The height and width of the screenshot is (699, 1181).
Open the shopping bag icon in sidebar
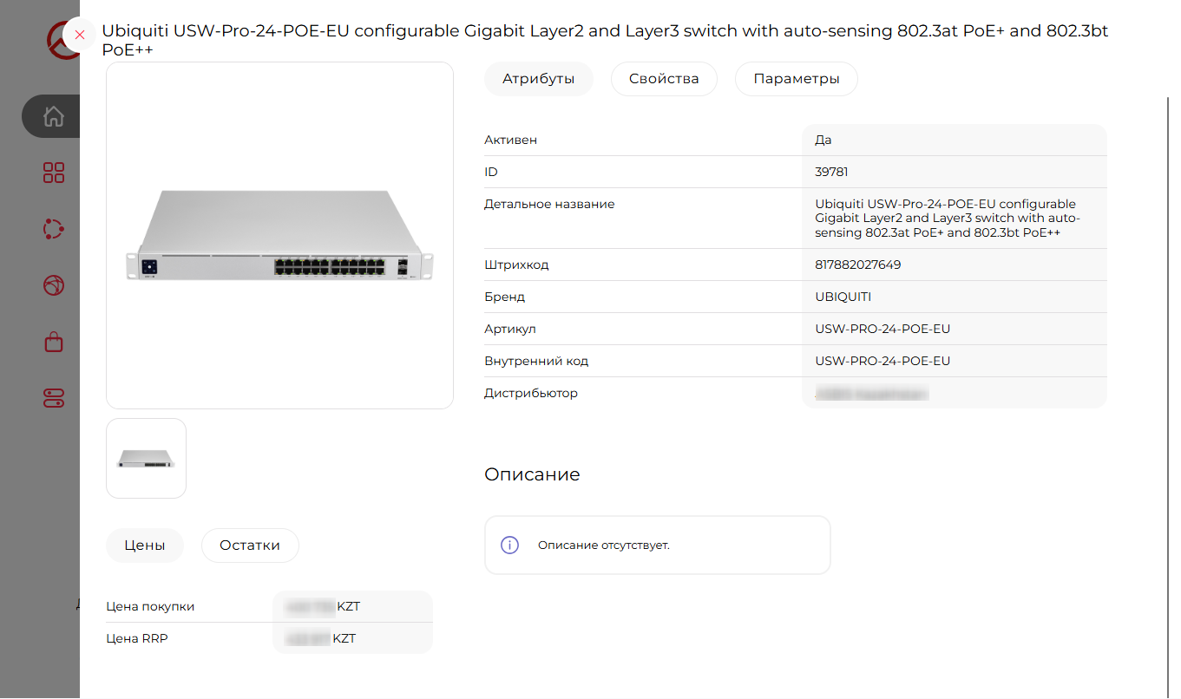pos(54,342)
